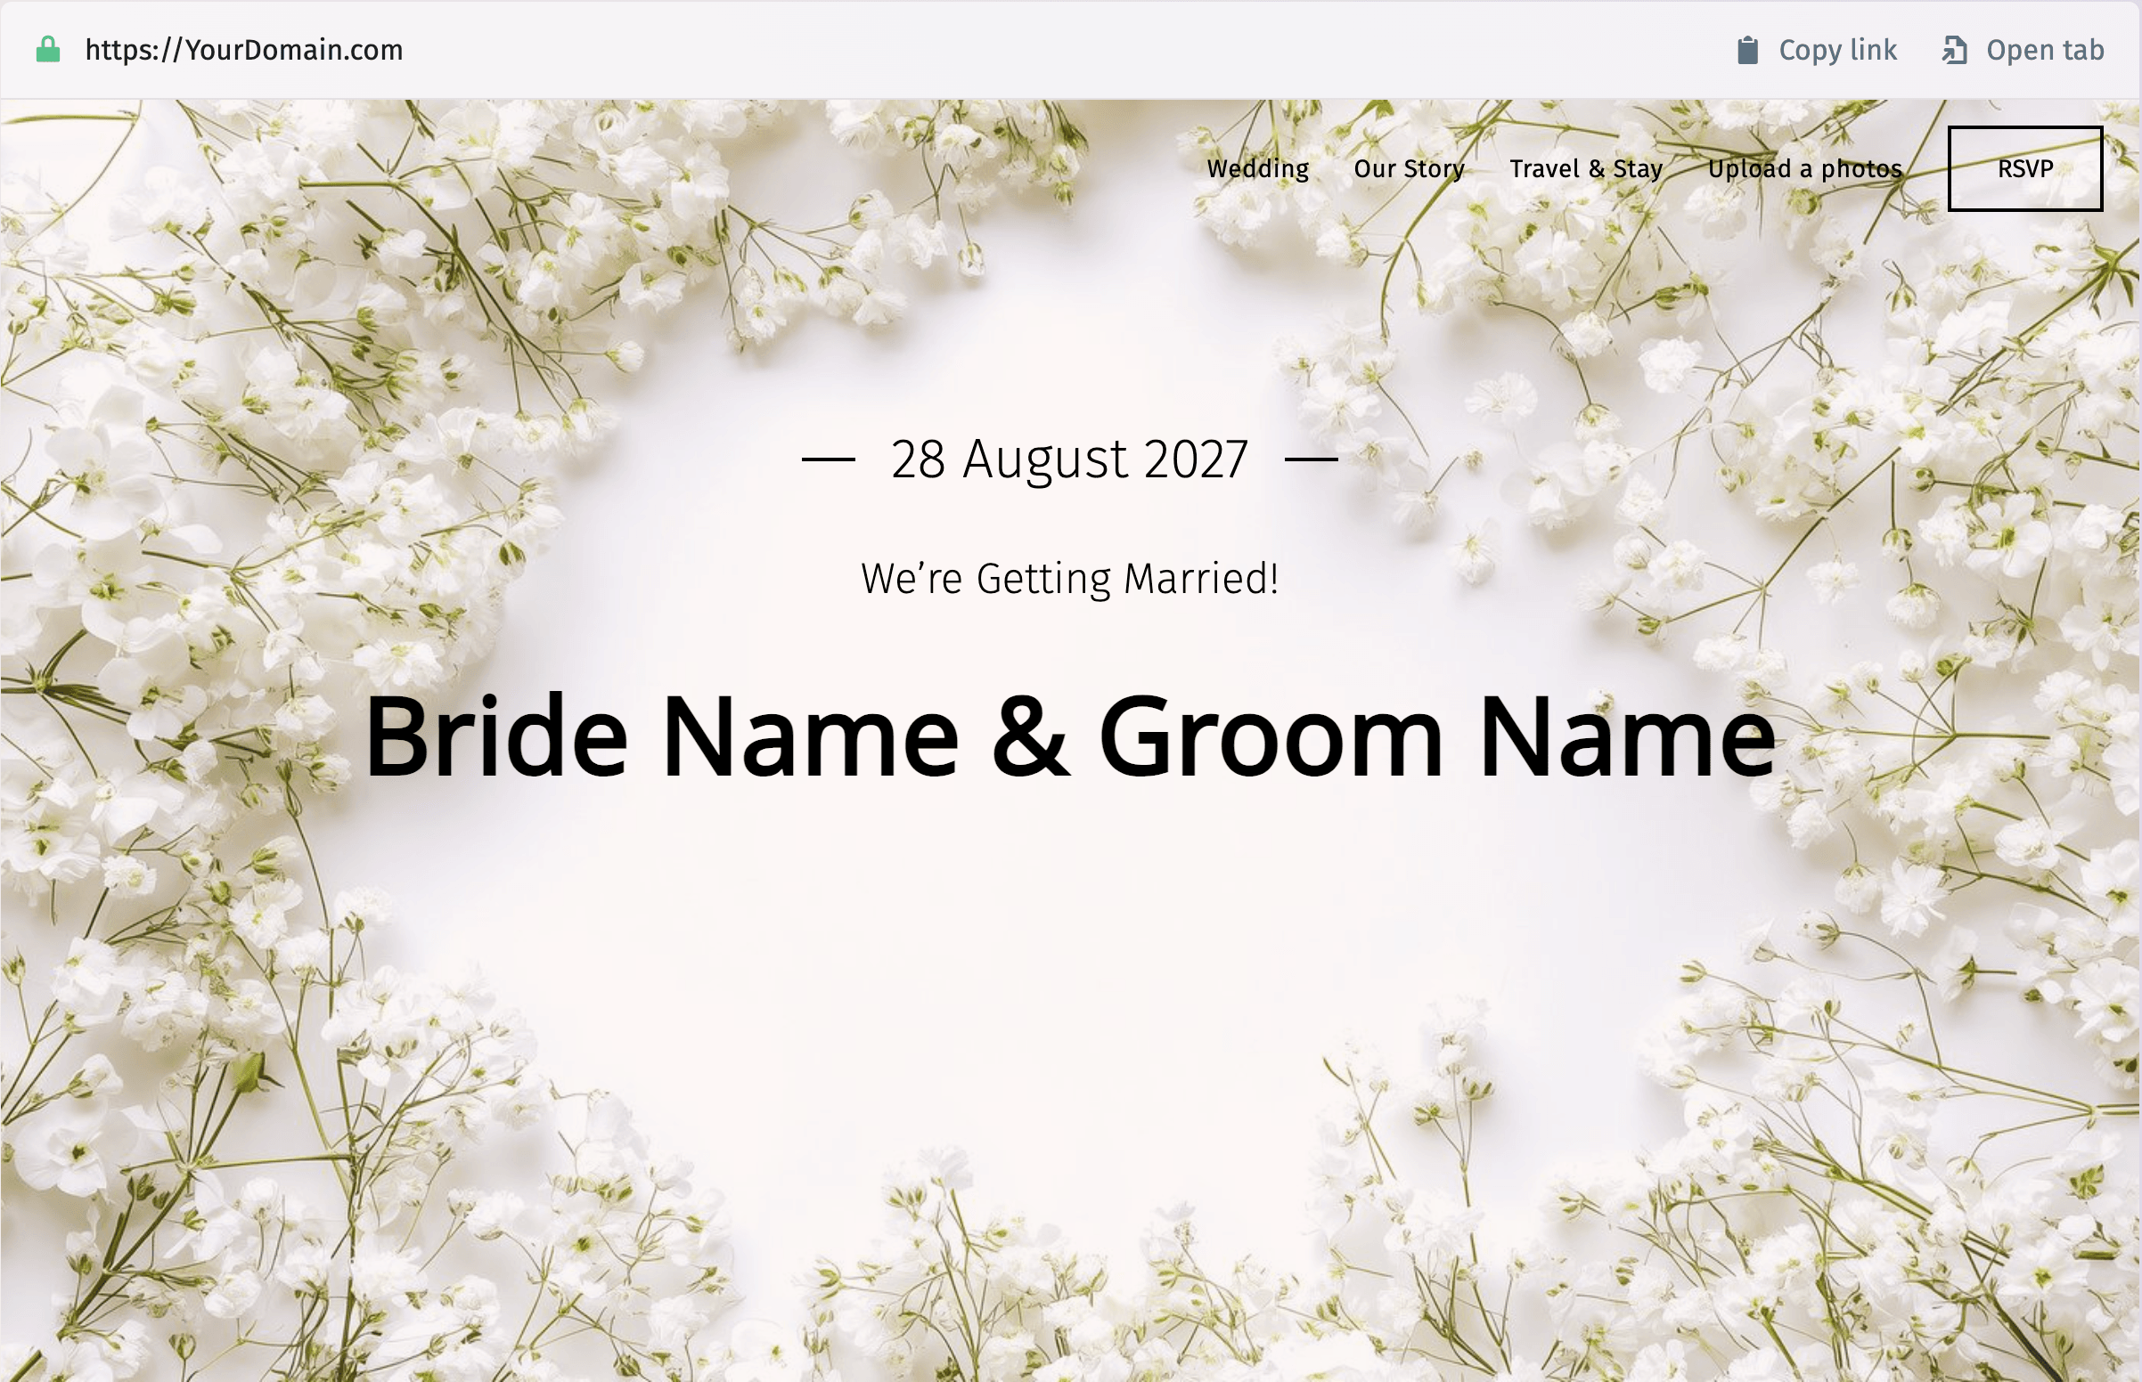Image resolution: width=2142 pixels, height=1382 pixels.
Task: Select the https://YourDomain.com address text
Action: 243,50
